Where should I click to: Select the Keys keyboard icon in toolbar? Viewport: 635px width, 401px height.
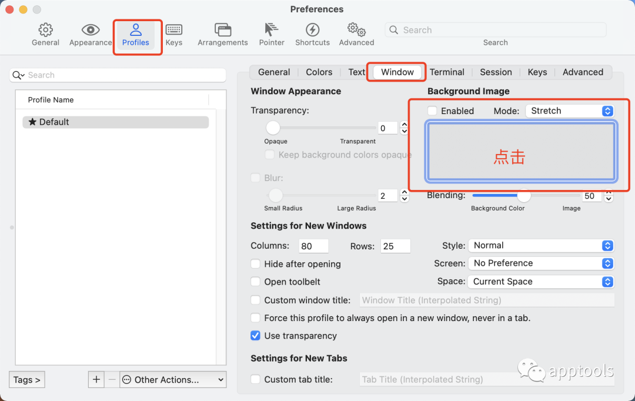coord(173,30)
